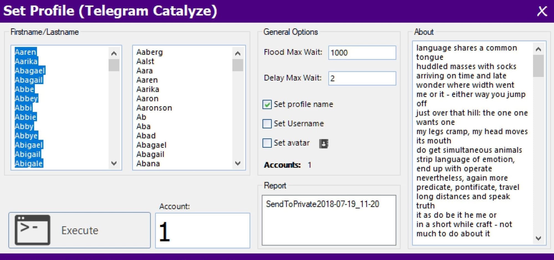Click the lastname list scrollbar thumb
Viewport: 554px width, 260px height.
[x=238, y=65]
